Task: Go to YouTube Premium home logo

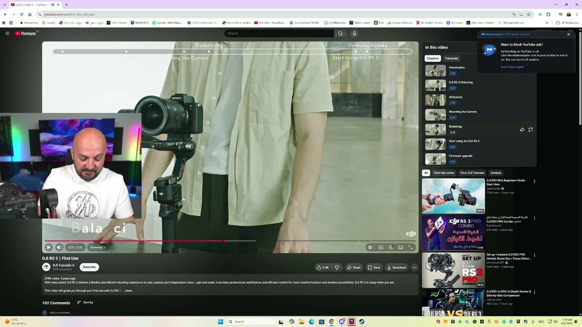Action: [25, 33]
